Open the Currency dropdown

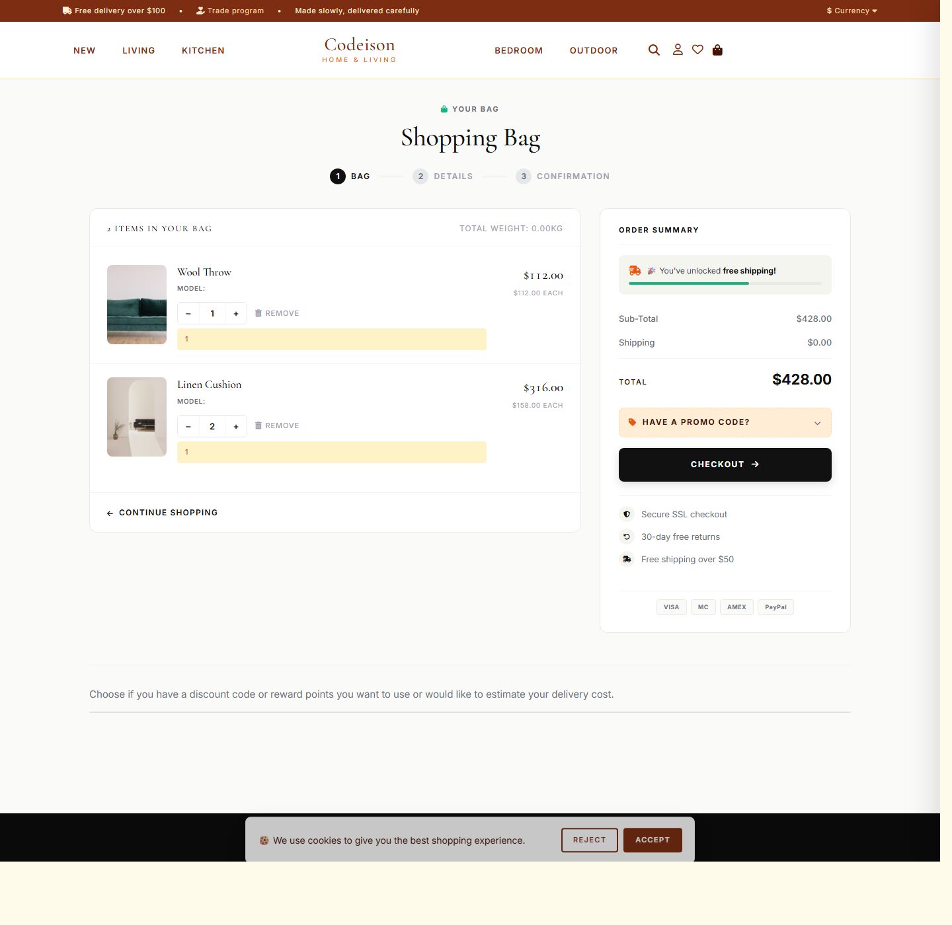point(852,11)
